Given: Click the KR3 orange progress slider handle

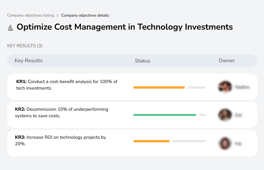Looking at the screenshot, I should (x=171, y=141).
